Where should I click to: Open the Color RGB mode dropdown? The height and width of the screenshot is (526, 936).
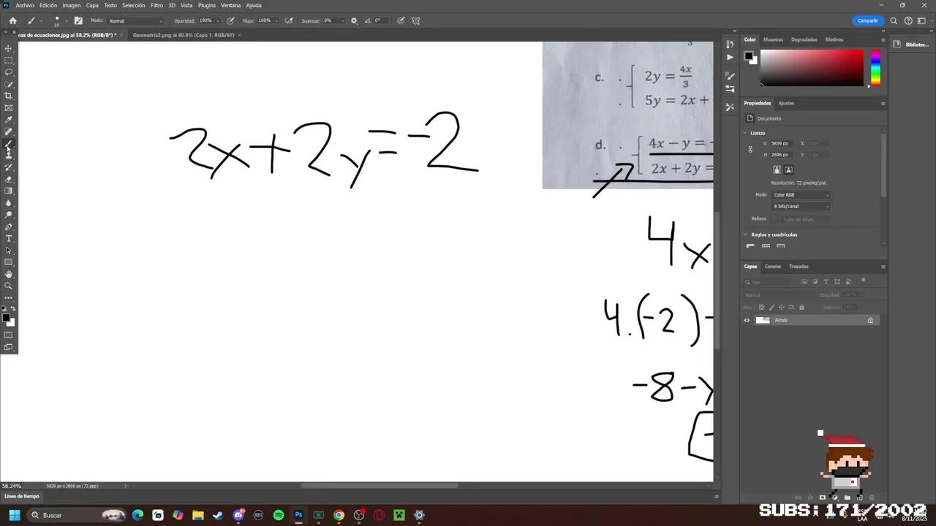click(801, 195)
